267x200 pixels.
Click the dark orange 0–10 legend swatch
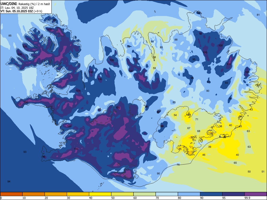[x=11, y=194]
